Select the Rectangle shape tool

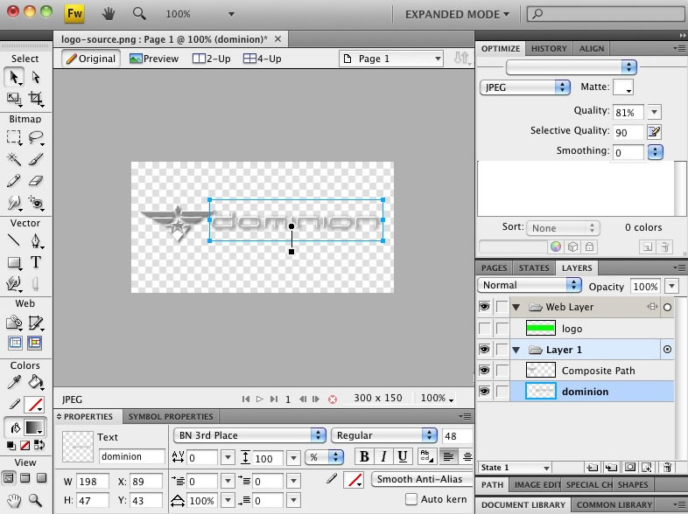14,262
